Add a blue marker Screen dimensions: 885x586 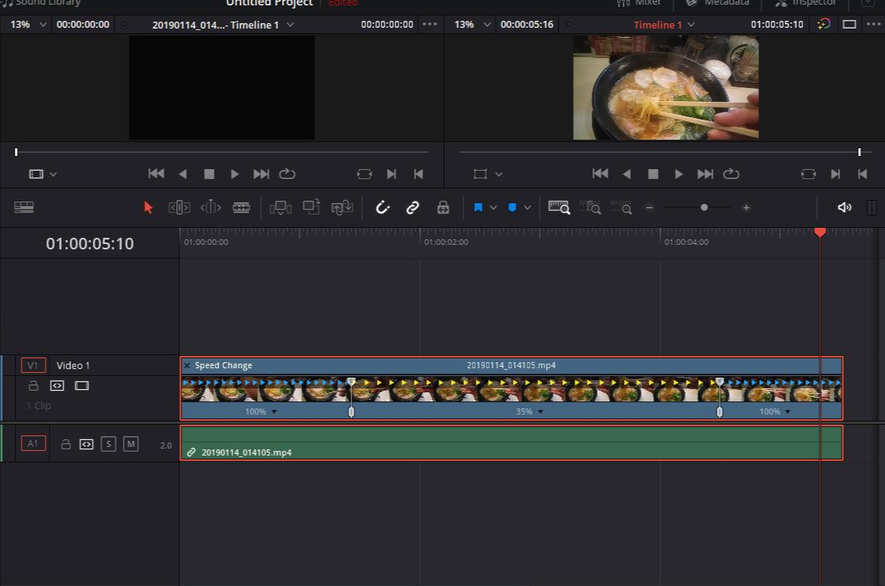click(512, 208)
